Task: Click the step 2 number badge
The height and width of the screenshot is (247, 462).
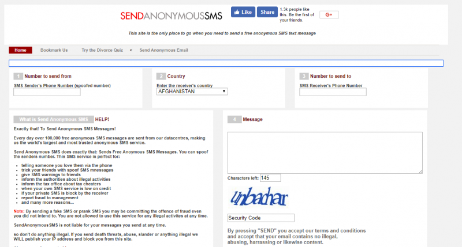Action: 161,76
